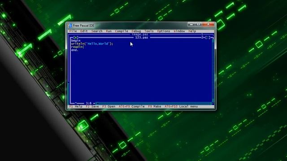Place cursor on the 'begin' line
287x161 pixels.
click(x=76, y=41)
